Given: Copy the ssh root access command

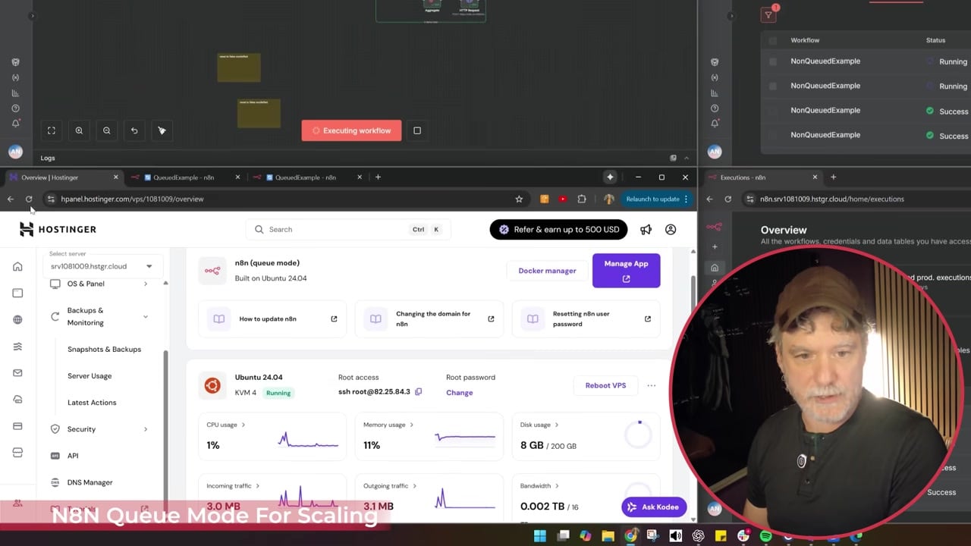Looking at the screenshot, I should pos(419,392).
